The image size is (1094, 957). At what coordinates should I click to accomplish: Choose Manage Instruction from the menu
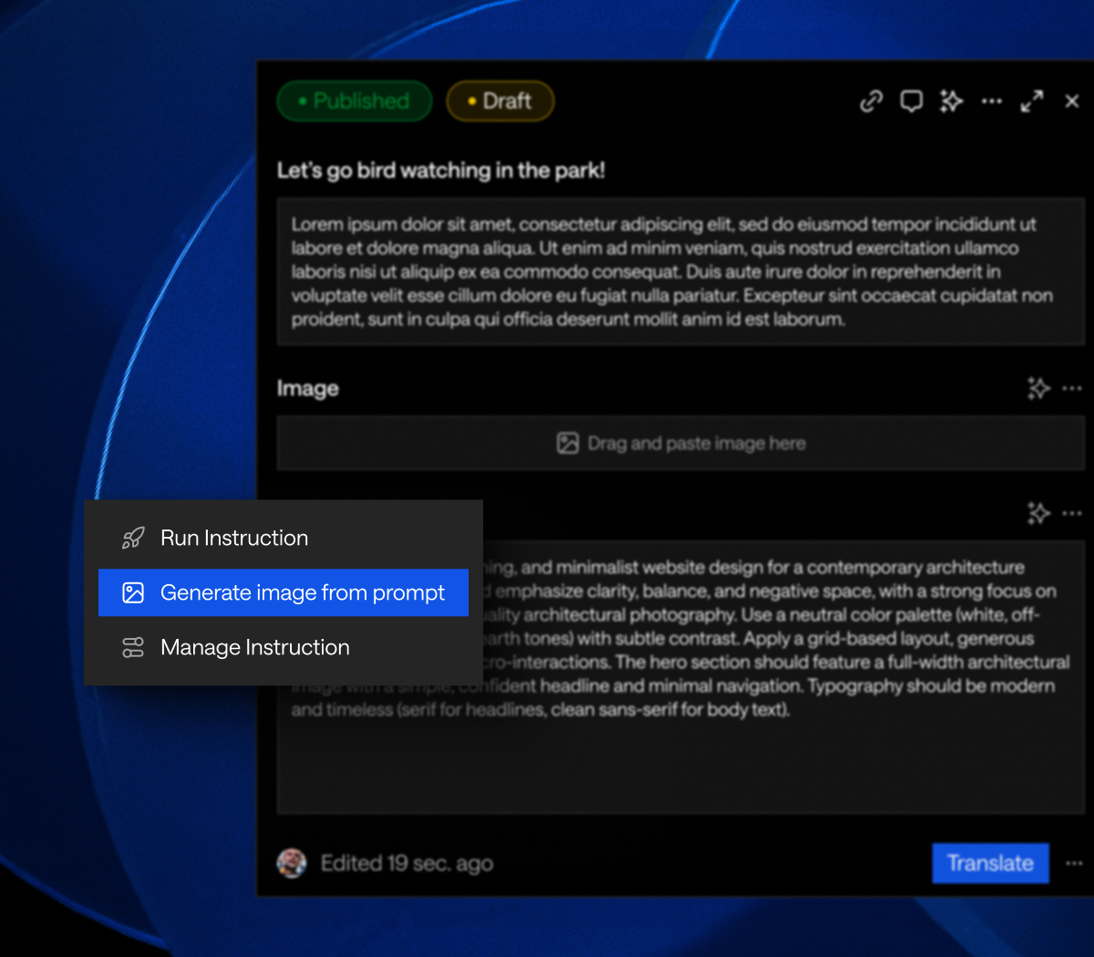click(x=254, y=647)
